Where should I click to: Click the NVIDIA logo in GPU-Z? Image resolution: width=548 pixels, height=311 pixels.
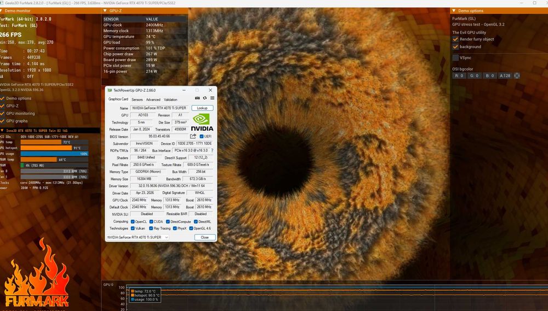pos(202,122)
